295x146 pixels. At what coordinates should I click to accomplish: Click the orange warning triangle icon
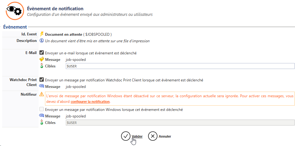[x=42, y=94]
